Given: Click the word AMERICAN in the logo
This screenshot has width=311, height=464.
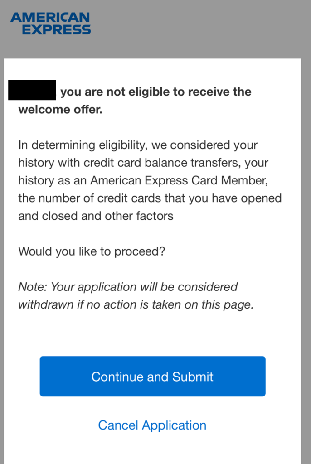Looking at the screenshot, I should (50, 18).
